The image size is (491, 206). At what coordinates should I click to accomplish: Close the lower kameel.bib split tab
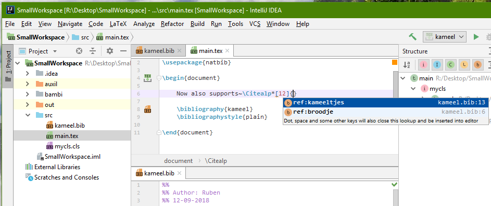point(180,173)
